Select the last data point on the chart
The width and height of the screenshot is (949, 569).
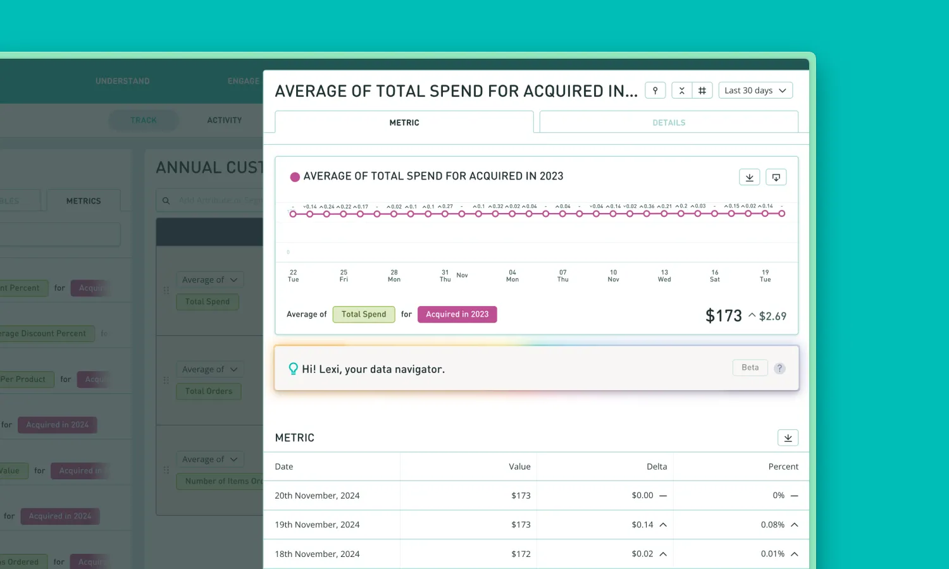(782, 214)
